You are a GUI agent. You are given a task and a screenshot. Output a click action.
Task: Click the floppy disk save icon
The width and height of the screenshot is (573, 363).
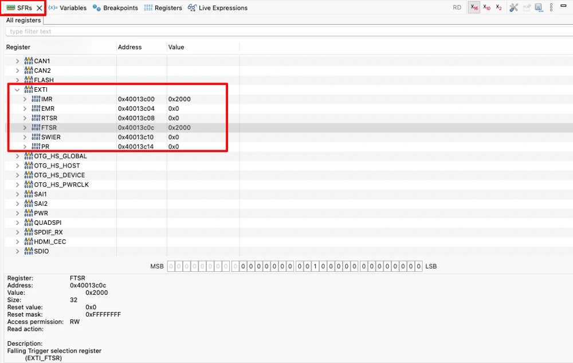[x=539, y=7]
